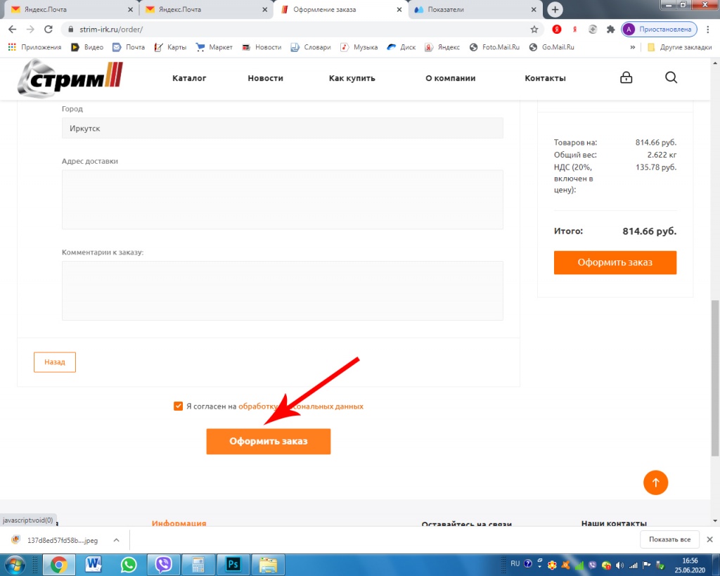Click the Комментарии к заказу text area
Viewport: 720px width, 576px height.
(x=282, y=290)
